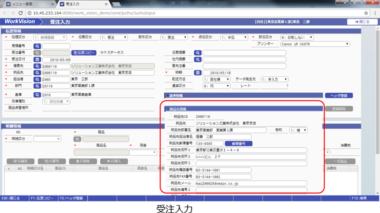Viewport: 380px width, 213px height.
Task: Click F2:ヘッダ登録 in function bar
Action: point(73,198)
